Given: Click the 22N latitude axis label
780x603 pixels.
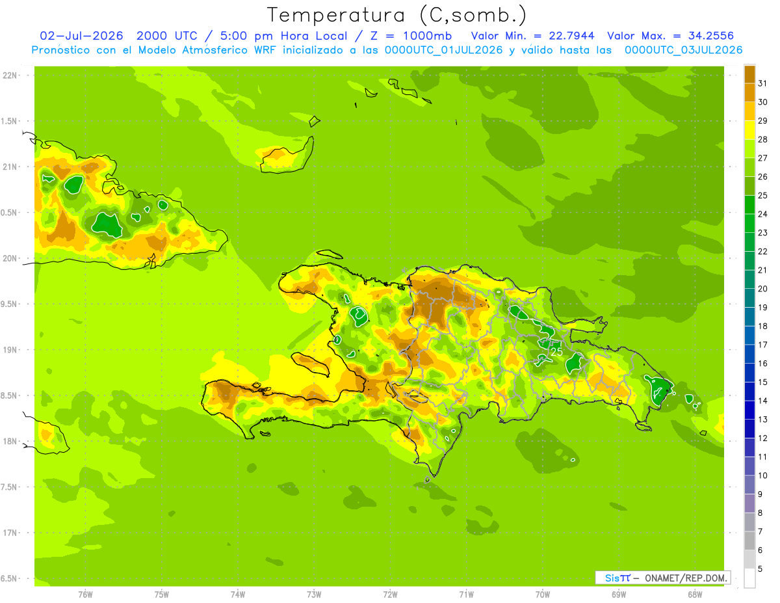Looking at the screenshot, I should (x=10, y=75).
